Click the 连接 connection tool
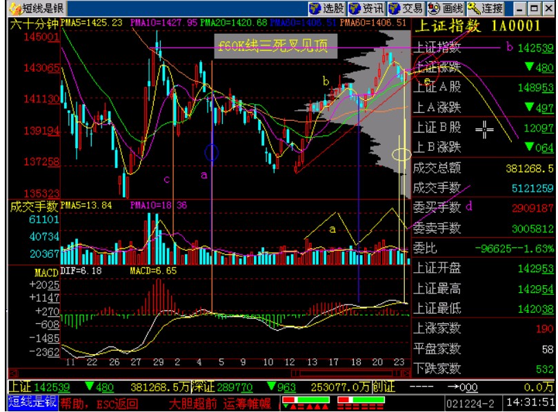 (x=486, y=8)
